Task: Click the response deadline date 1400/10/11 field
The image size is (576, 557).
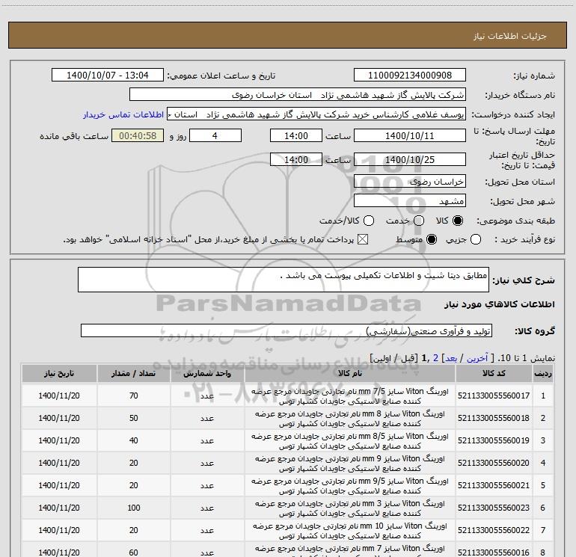Action: pyautogui.click(x=409, y=136)
